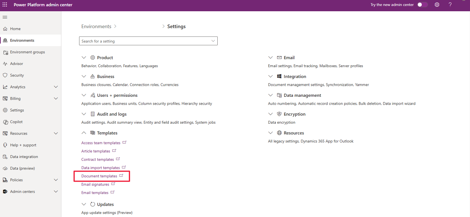Collapse the navigation hamburger menu
The image size is (470, 217).
5,17
